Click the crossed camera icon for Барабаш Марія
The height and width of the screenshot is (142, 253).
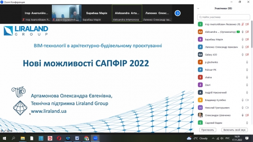[247, 39]
